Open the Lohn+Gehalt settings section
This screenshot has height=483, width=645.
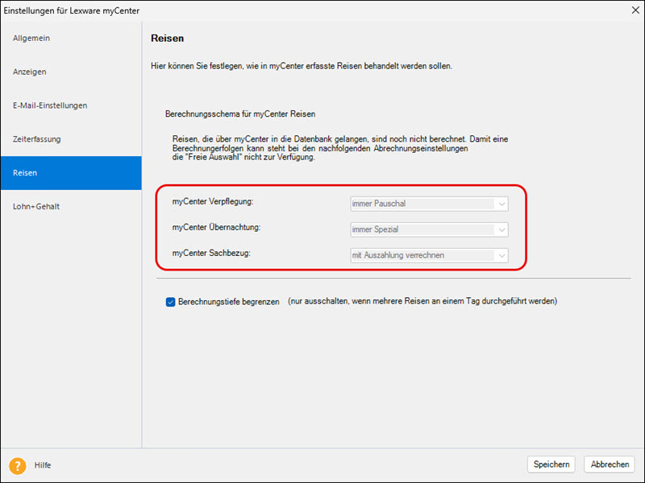tap(36, 207)
